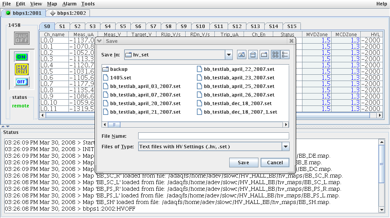Screen dimensions: 390x218
Task: Click file list scroll left arrow
Action: point(105,125)
